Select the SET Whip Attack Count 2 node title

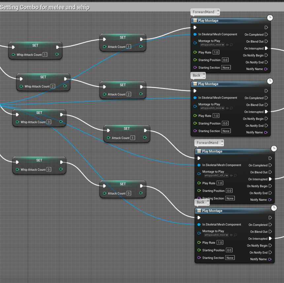pyautogui.click(x=43, y=77)
